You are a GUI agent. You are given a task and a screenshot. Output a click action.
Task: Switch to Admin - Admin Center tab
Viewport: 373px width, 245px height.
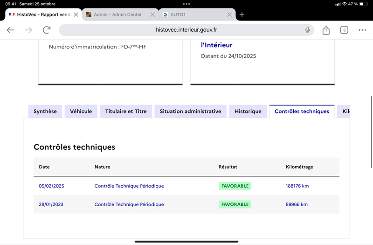[x=117, y=14]
